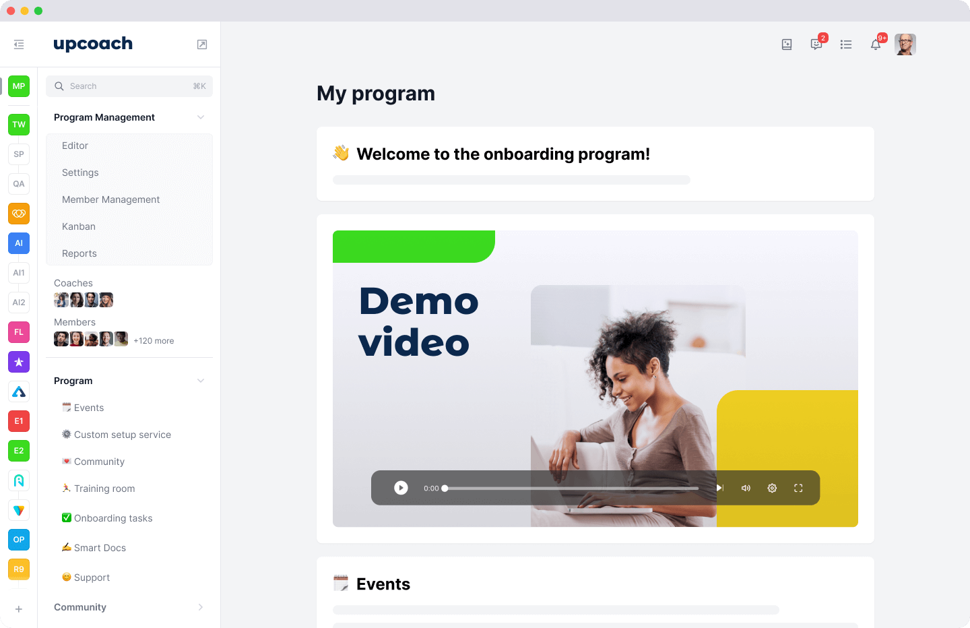Open Onboarding tasks from the Program list

113,517
